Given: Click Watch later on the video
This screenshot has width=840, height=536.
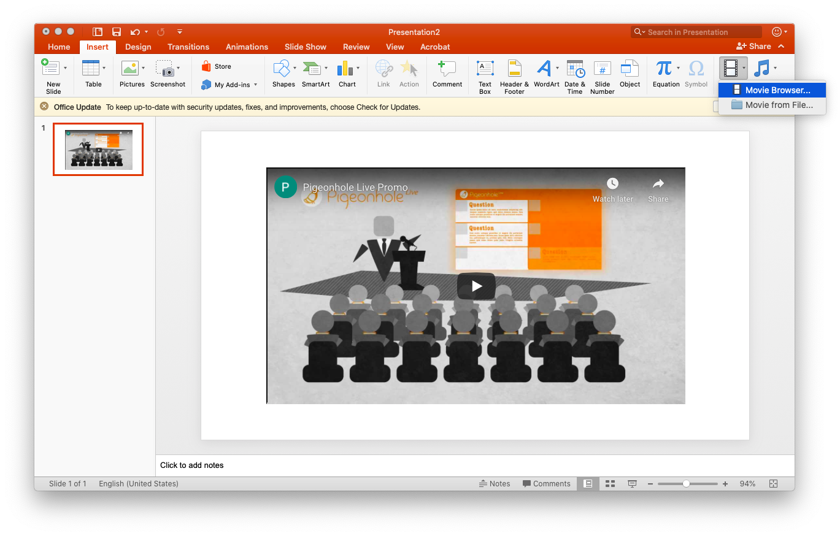Looking at the screenshot, I should (x=612, y=190).
